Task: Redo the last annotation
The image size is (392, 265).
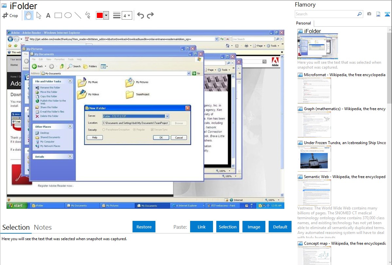Action: (x=150, y=15)
